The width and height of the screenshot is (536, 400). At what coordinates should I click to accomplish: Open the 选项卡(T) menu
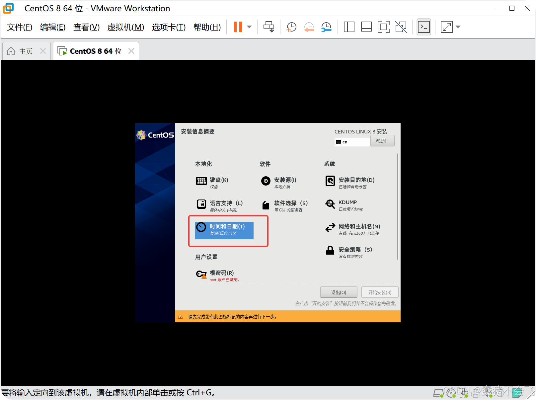169,27
